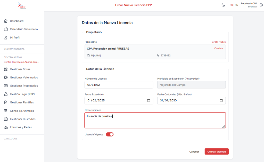The height and width of the screenshot is (162, 264).
Task: Click the Censo de Animales paw icon
Action: (6, 110)
